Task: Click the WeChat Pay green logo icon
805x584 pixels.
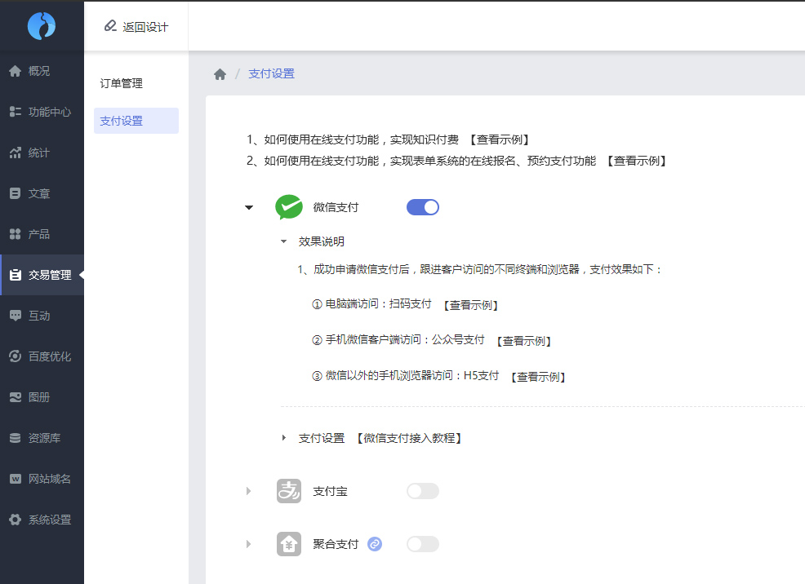Action: pyautogui.click(x=289, y=207)
